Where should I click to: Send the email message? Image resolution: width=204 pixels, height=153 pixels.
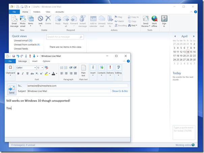point(12,89)
